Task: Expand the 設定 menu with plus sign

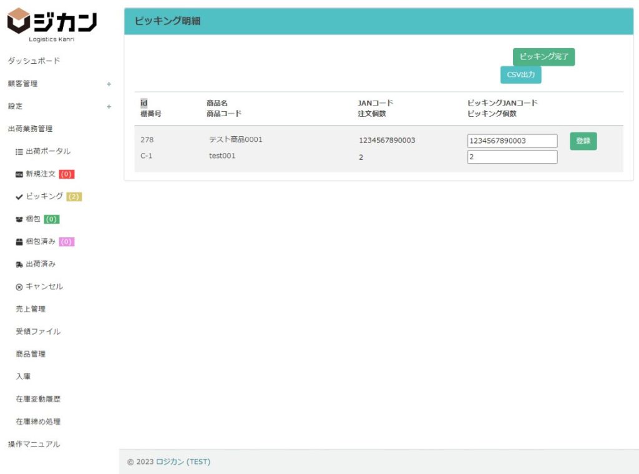Action: point(109,106)
